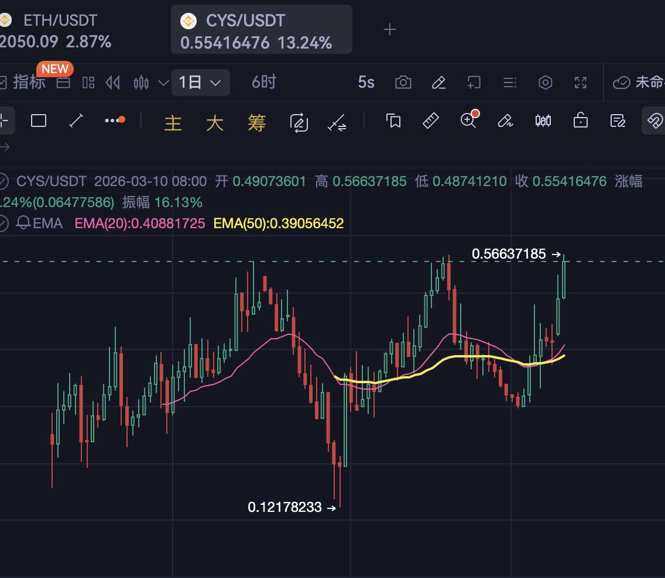This screenshot has height=578, width=665.
Task: Click the 2026-03-10 08:00 date text
Action: [x=150, y=181]
